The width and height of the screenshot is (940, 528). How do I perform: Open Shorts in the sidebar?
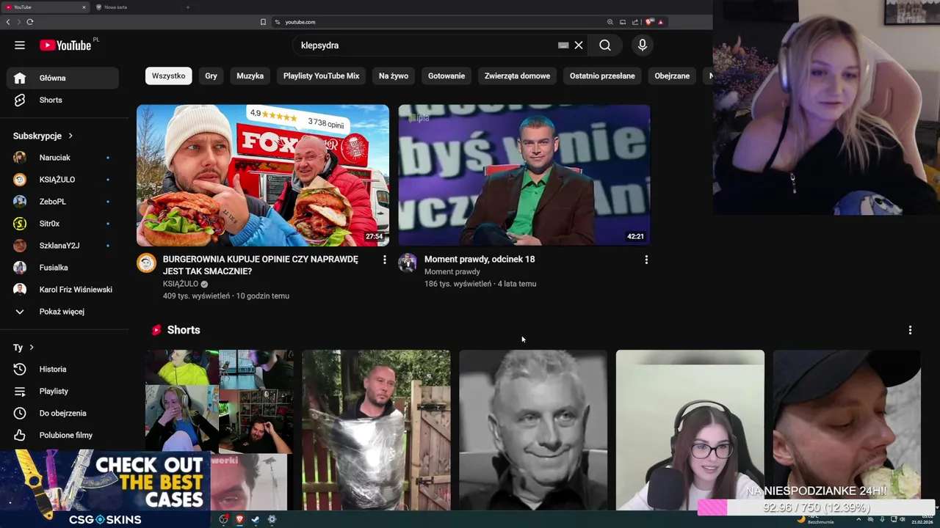[62, 100]
